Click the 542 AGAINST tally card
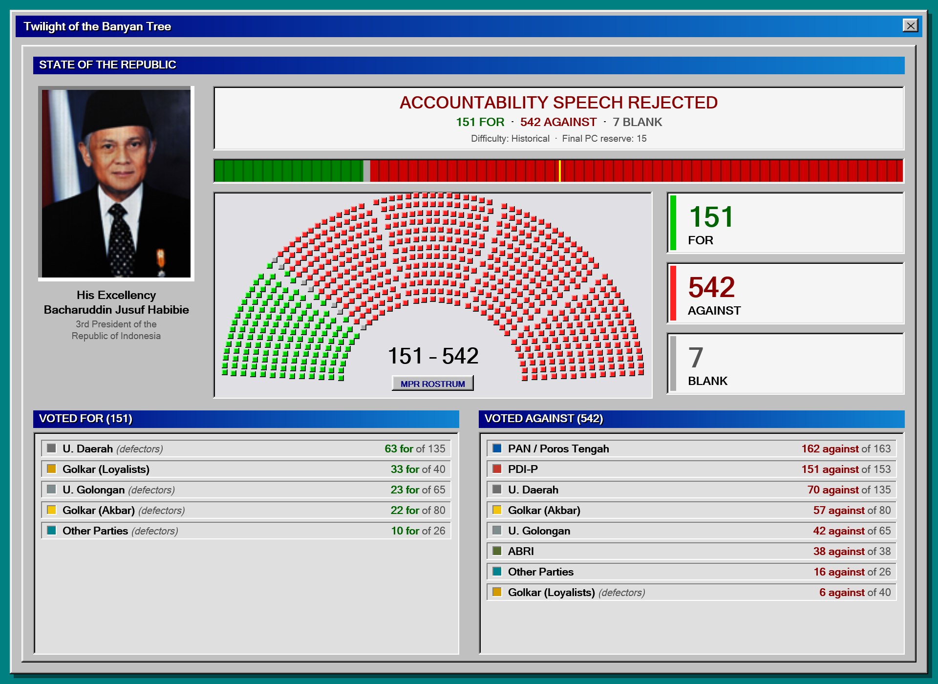Image resolution: width=938 pixels, height=684 pixels. [786, 293]
